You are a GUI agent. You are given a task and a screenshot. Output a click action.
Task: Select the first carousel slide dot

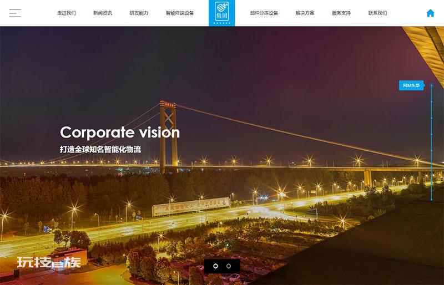(x=215, y=266)
